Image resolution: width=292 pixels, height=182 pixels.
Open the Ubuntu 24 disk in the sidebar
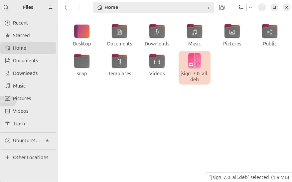(27, 141)
